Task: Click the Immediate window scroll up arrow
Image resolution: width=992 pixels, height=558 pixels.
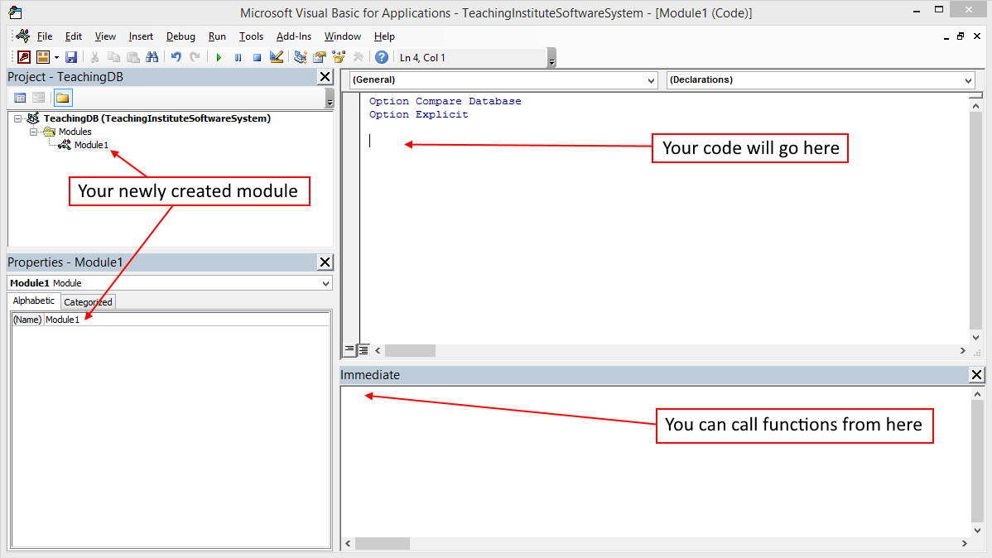Action: pos(977,394)
